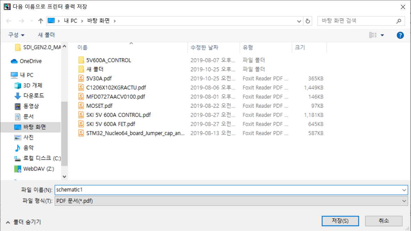Go forward with the right arrow

(22, 21)
